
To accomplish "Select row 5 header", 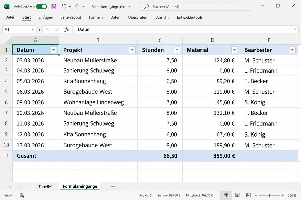I will pyautogui.click(x=6, y=92).
